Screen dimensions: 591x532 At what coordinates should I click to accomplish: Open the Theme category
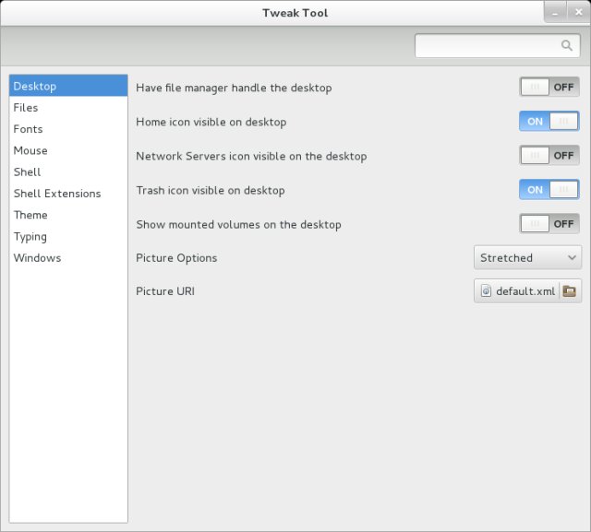coord(68,215)
